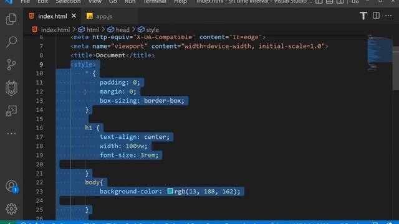Click the viewport meta tag line
Screen dimensions: 399x224
pos(199,46)
